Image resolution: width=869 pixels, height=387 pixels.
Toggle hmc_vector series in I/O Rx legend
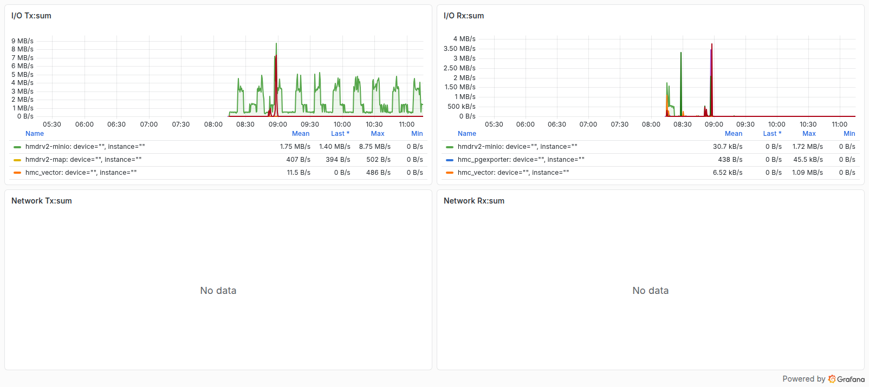[x=513, y=173]
